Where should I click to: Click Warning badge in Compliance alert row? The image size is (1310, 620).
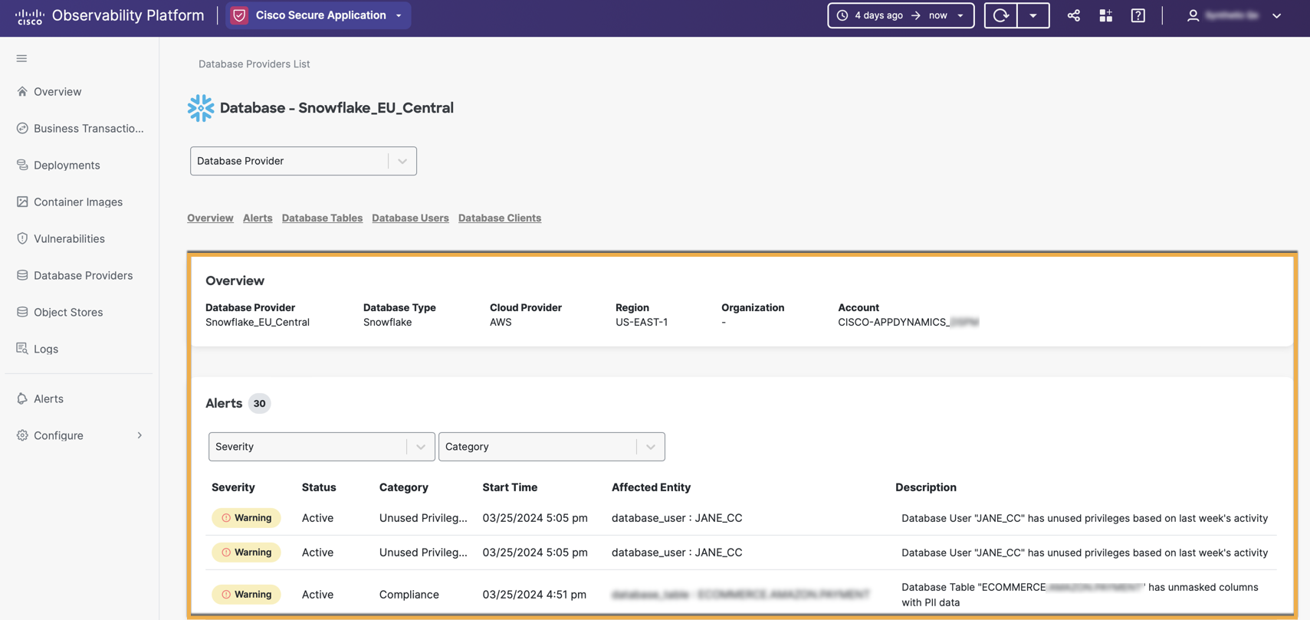(246, 594)
